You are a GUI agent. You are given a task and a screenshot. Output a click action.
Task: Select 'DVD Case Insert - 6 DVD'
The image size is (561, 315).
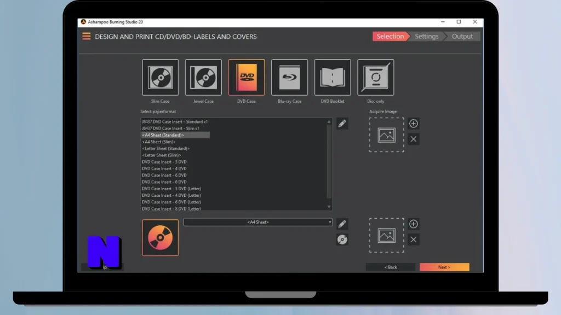tap(164, 176)
